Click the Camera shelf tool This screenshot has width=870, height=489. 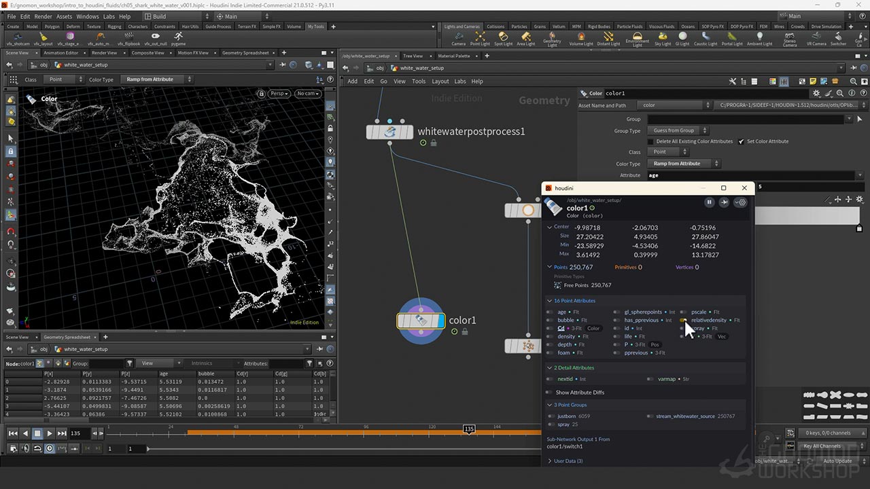458,37
